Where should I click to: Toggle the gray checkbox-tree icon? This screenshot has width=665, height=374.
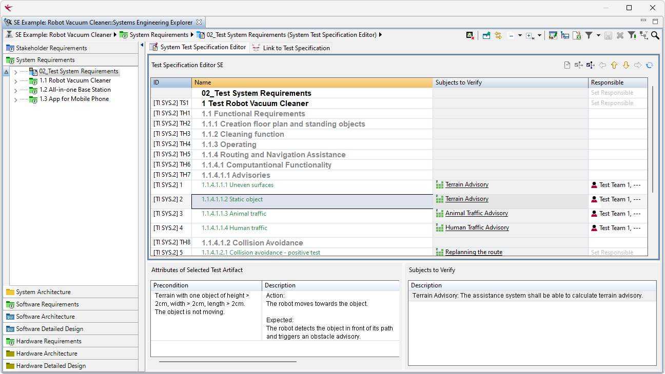(579, 65)
